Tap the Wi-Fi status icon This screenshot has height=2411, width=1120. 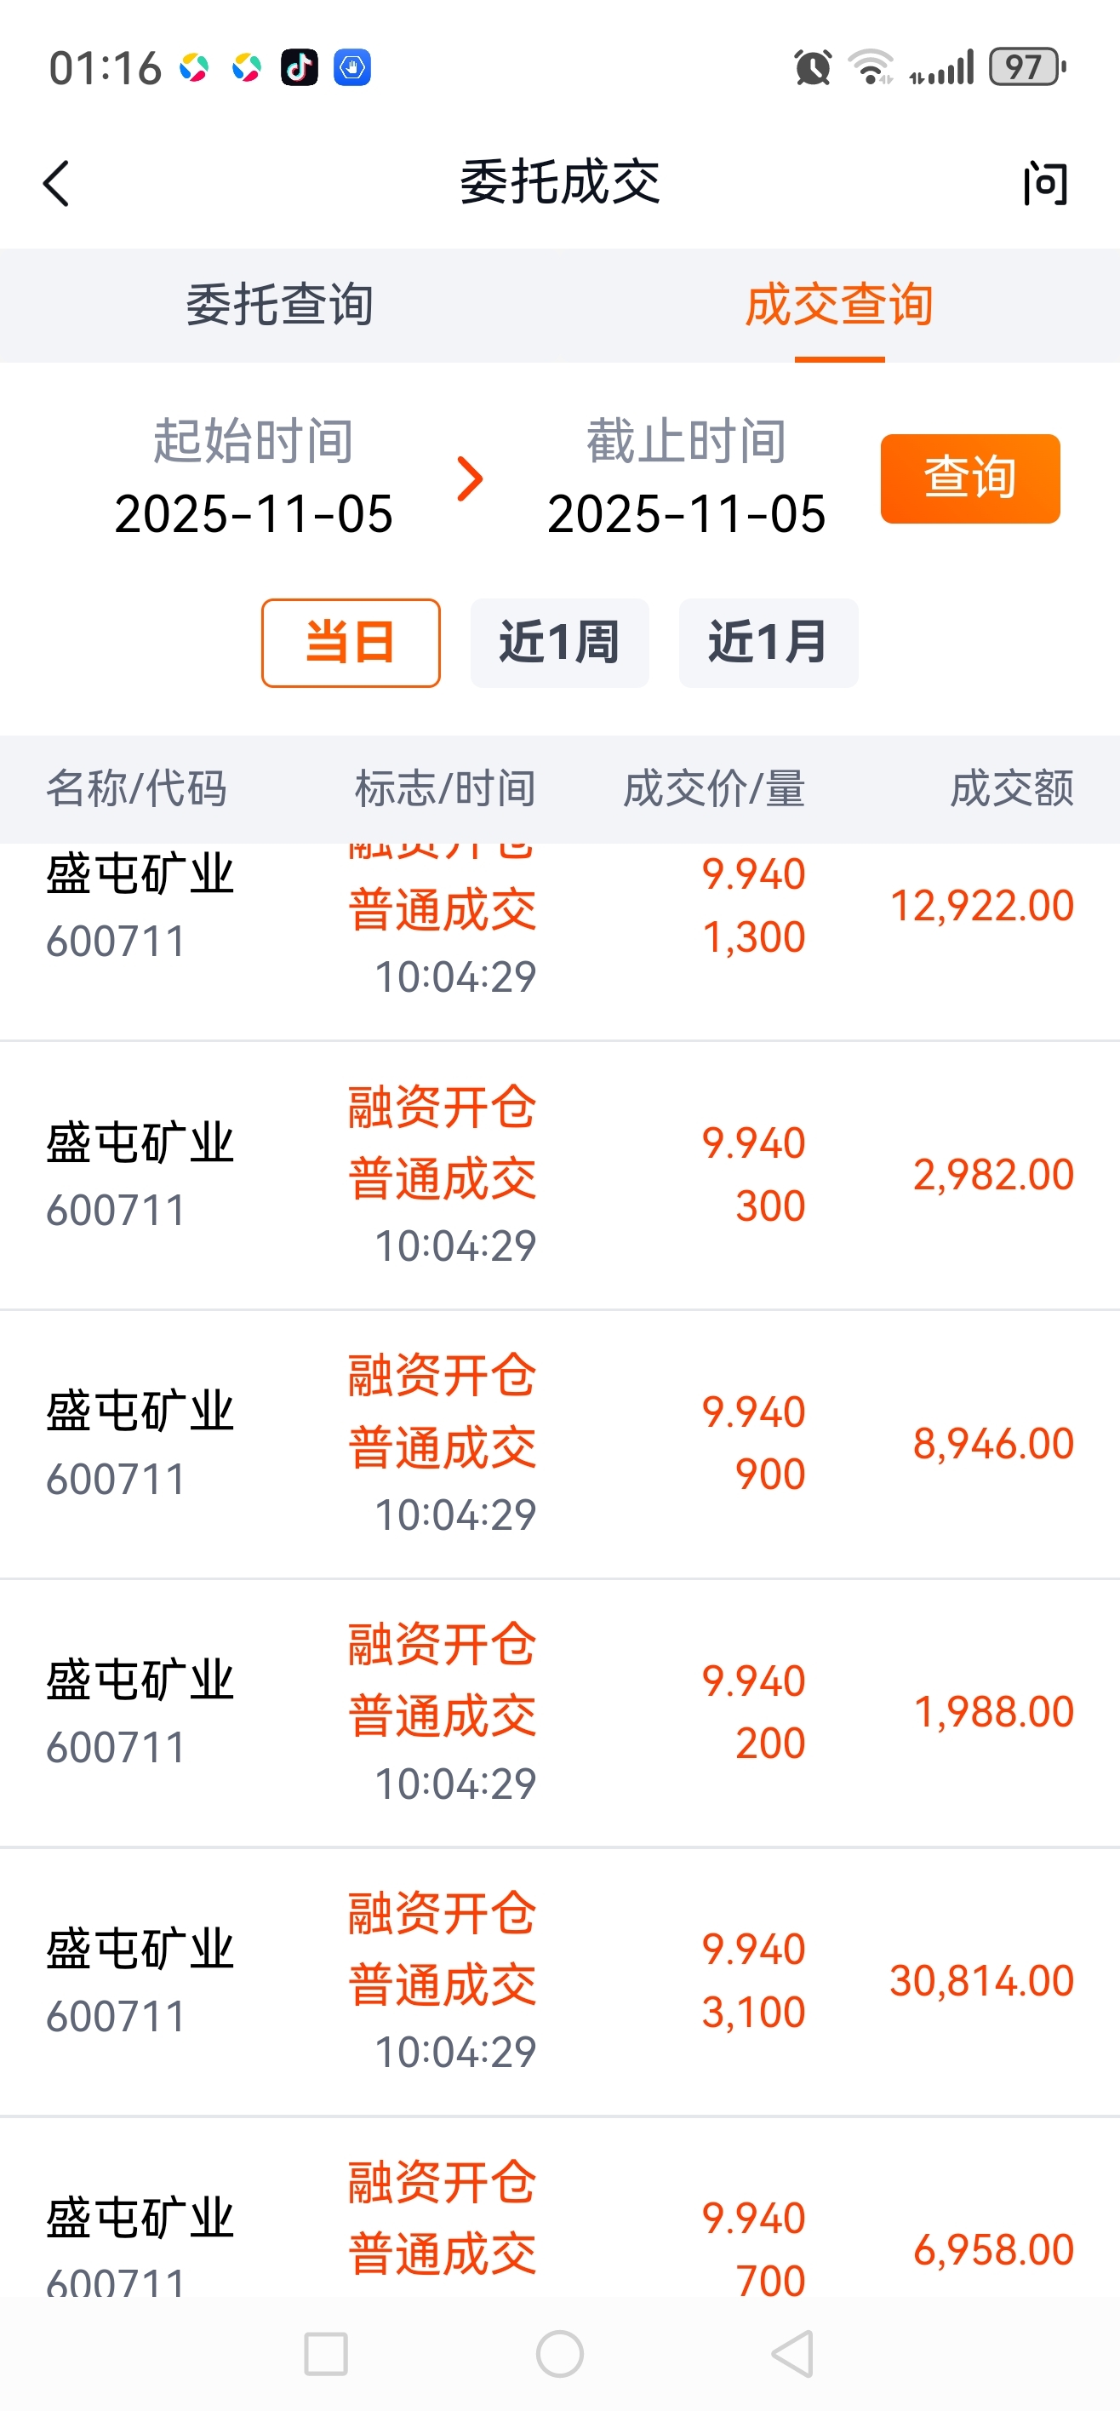pos(870,67)
